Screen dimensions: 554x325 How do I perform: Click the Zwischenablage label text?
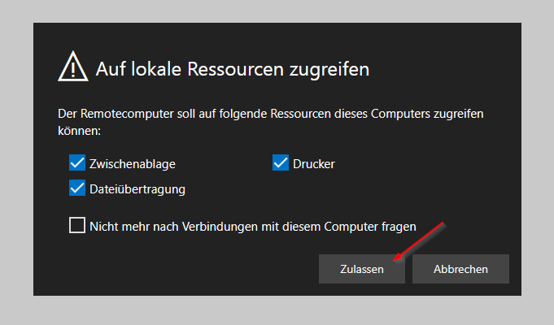[132, 164]
